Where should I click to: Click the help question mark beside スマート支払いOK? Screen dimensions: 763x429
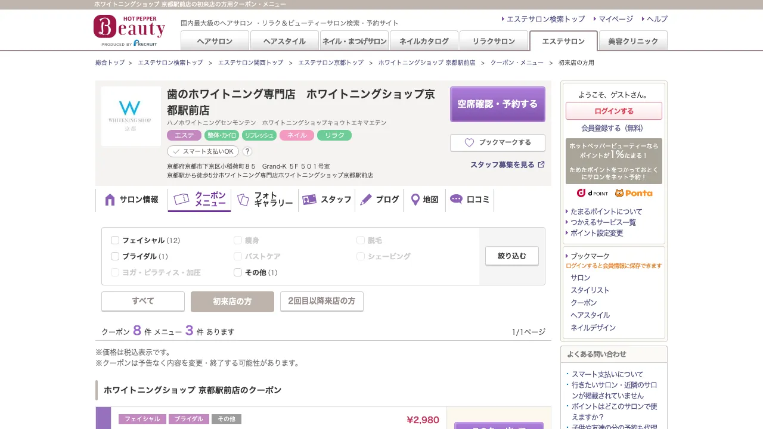click(247, 151)
